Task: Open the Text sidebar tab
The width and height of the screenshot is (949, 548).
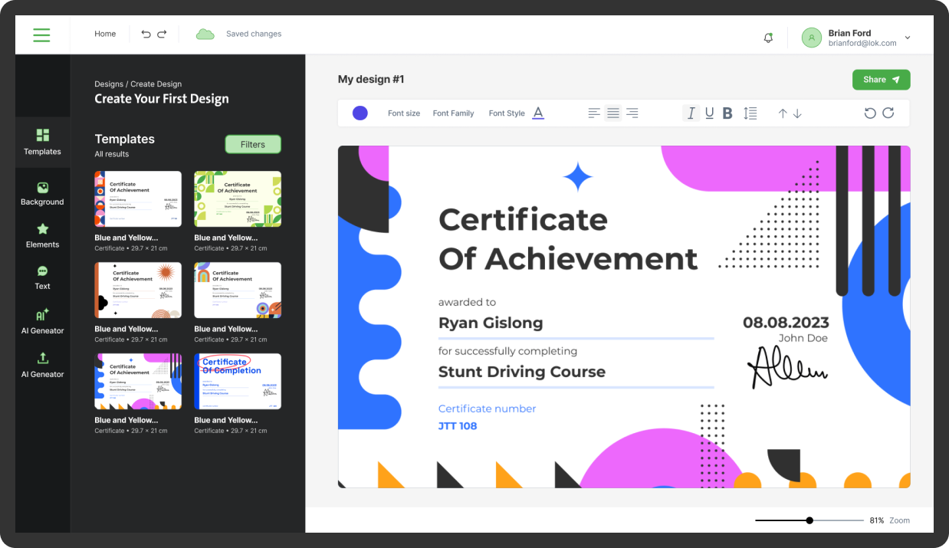Action: tap(42, 277)
